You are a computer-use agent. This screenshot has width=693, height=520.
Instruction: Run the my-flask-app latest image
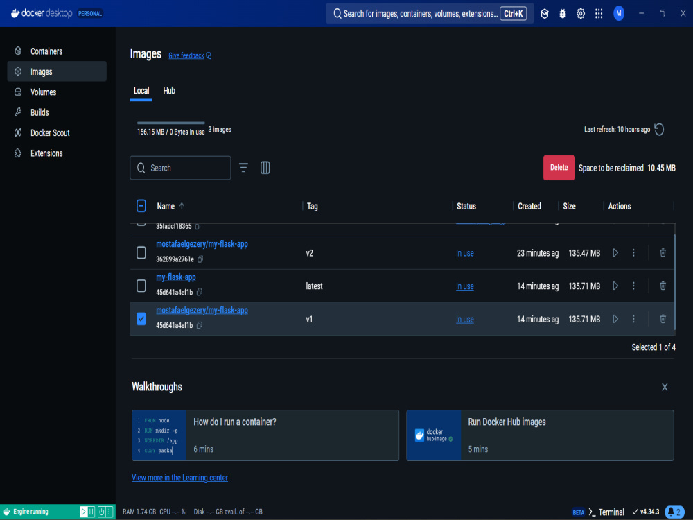(x=615, y=286)
